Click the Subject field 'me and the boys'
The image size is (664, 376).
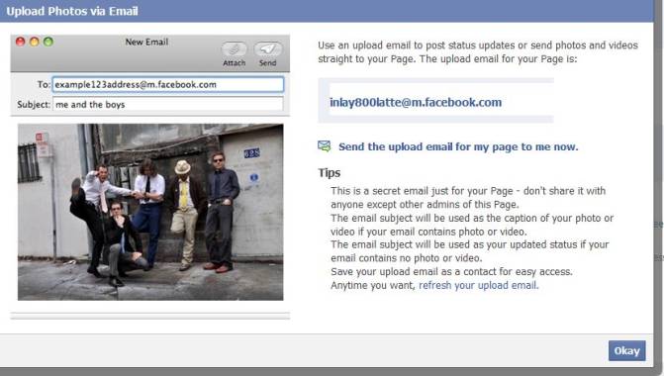[168, 104]
